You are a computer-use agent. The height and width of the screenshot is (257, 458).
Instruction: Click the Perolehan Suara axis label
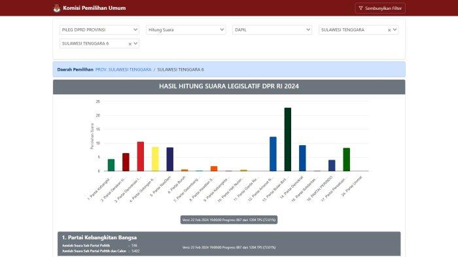click(x=92, y=136)
